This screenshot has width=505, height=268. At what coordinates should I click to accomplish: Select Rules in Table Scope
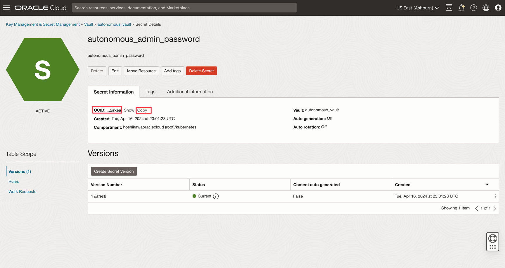click(x=13, y=181)
